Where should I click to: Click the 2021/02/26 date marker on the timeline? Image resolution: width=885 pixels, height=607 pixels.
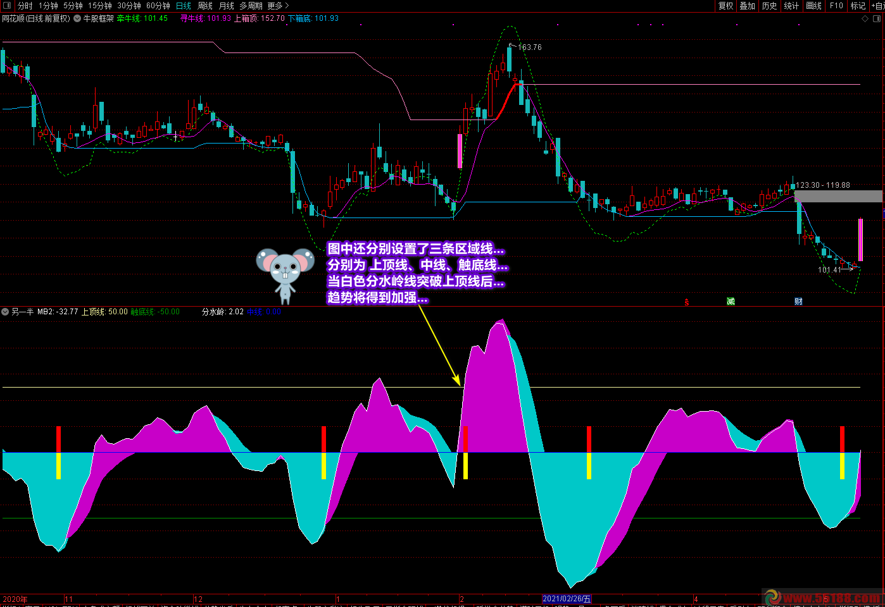(567, 599)
